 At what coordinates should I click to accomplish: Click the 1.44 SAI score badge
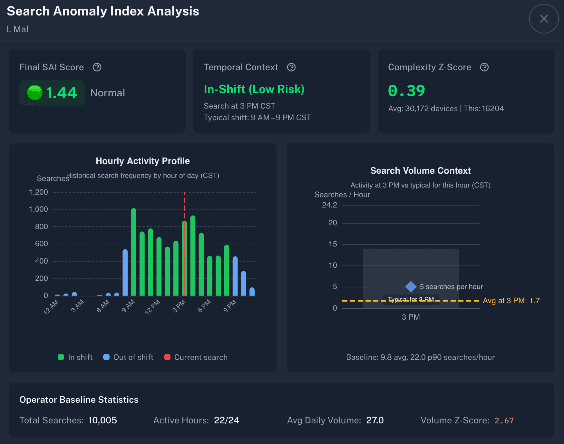click(x=52, y=93)
